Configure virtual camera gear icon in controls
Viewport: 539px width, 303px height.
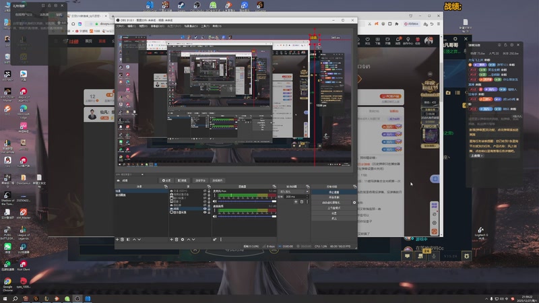354,203
